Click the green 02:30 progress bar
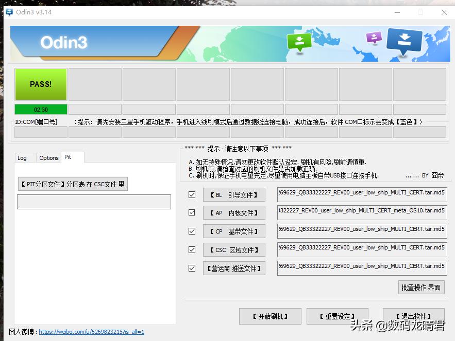Viewport: 455px width, 341px height. tap(41, 110)
